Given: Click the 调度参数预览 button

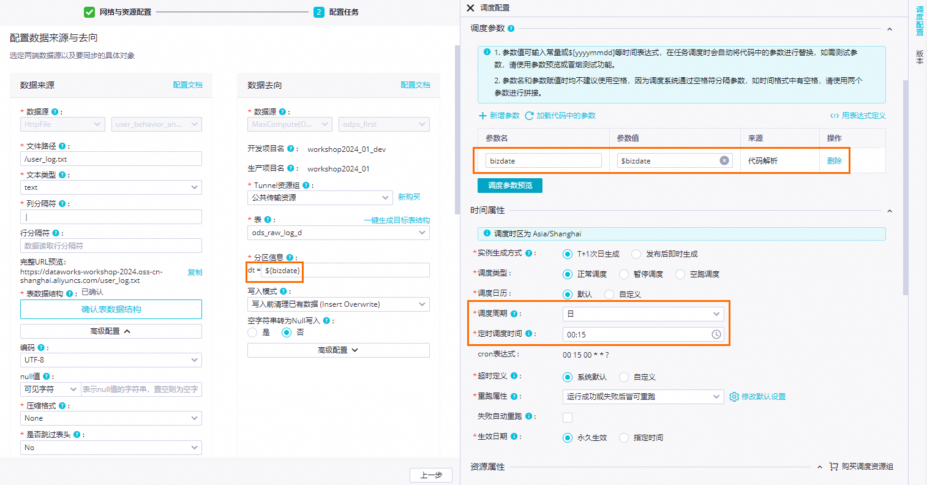Looking at the screenshot, I should coord(510,185).
